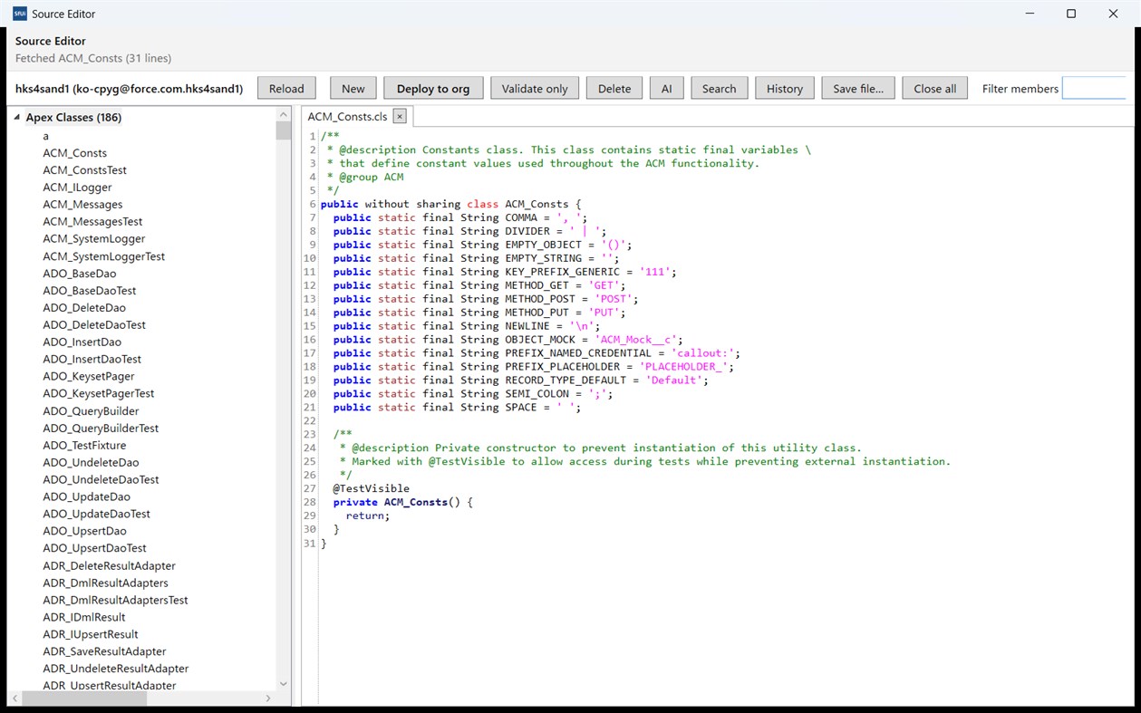Select ADR_DeleteResultAdapter class
The height and width of the screenshot is (713, 1141).
tap(110, 565)
